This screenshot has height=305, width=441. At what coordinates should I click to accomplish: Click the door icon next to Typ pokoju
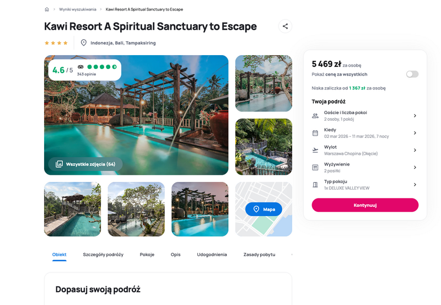click(315, 185)
